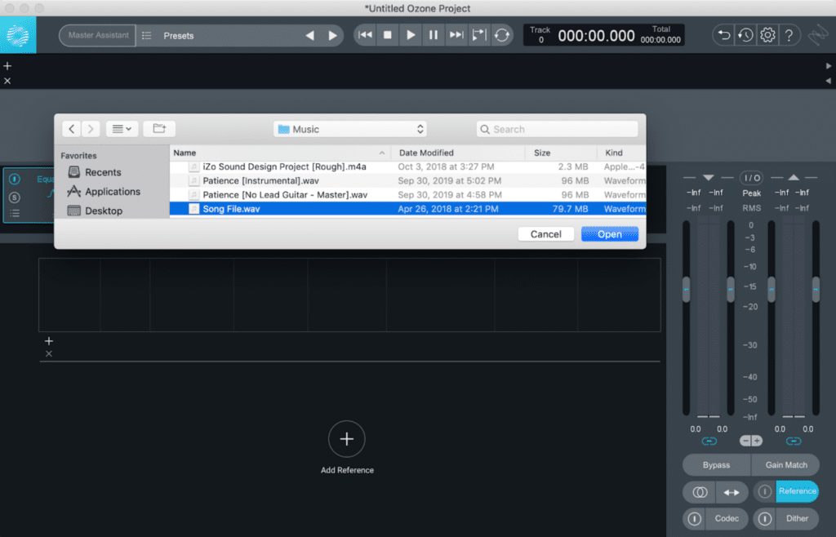Create a new folder in dialog
836x537 pixels.
159,129
